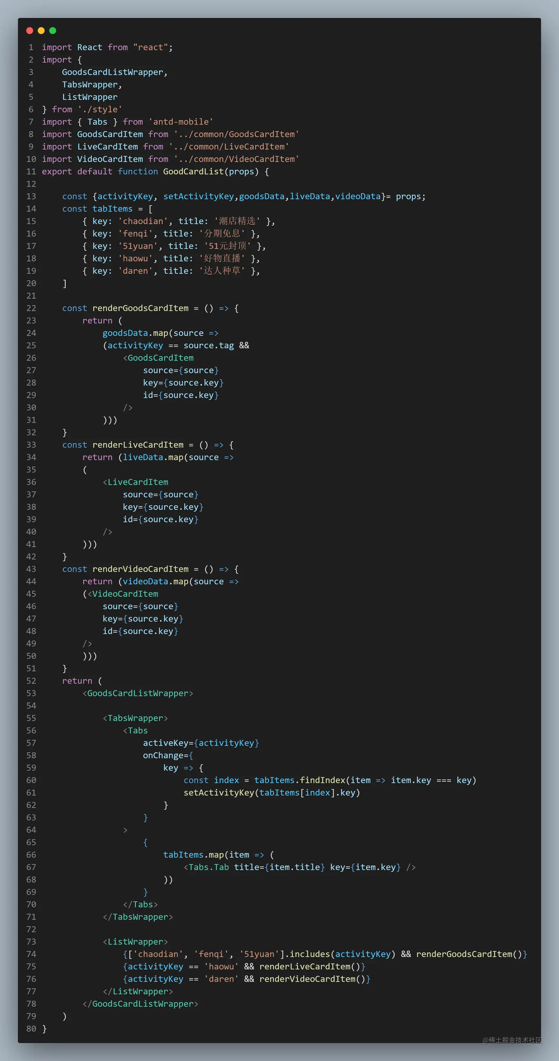The height and width of the screenshot is (1061, 559).
Task: Click "setActivityKey" call on line 61
Action: pyautogui.click(x=219, y=793)
